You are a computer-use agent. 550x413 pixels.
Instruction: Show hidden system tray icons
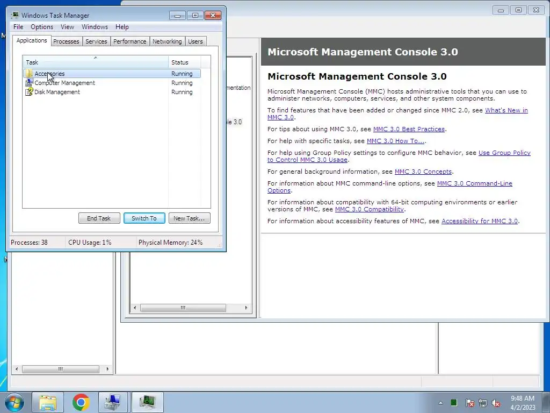pos(440,403)
